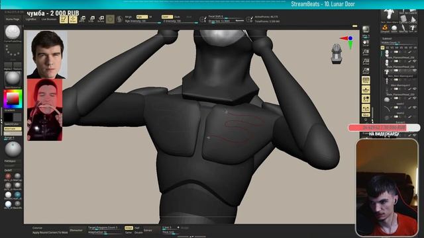Click the XYZ axis orientation gizmo

(348, 42)
